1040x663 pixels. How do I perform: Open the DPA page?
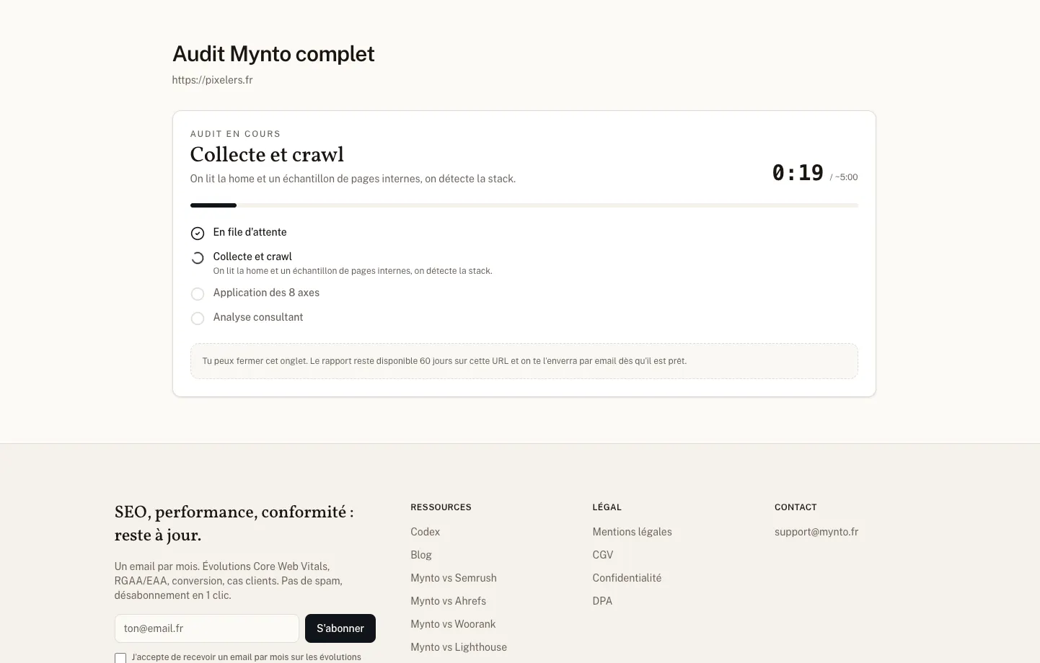[603, 601]
